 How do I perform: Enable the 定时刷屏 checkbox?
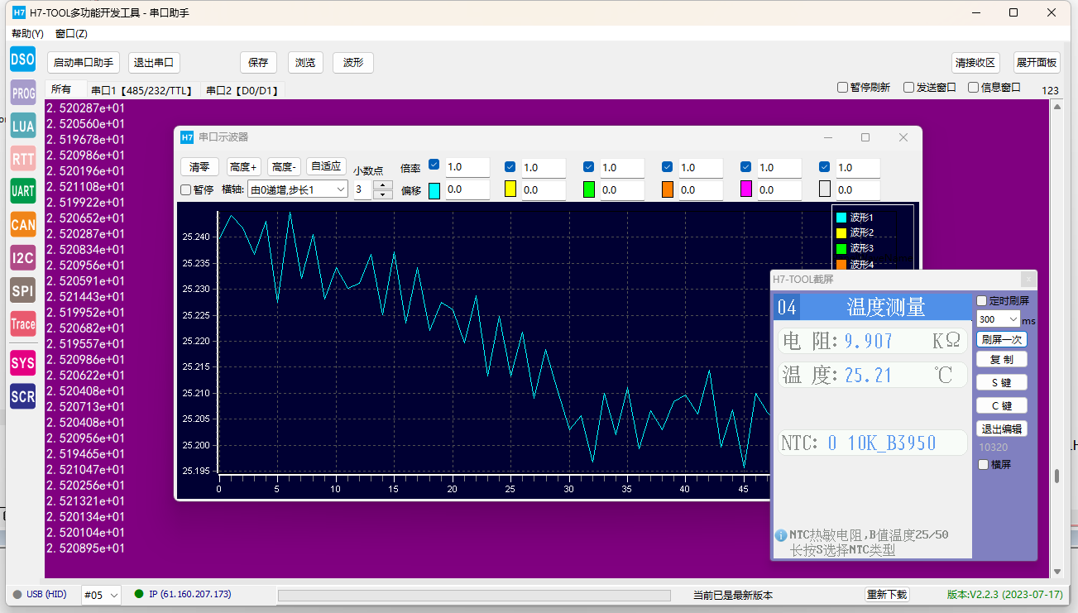(x=982, y=301)
